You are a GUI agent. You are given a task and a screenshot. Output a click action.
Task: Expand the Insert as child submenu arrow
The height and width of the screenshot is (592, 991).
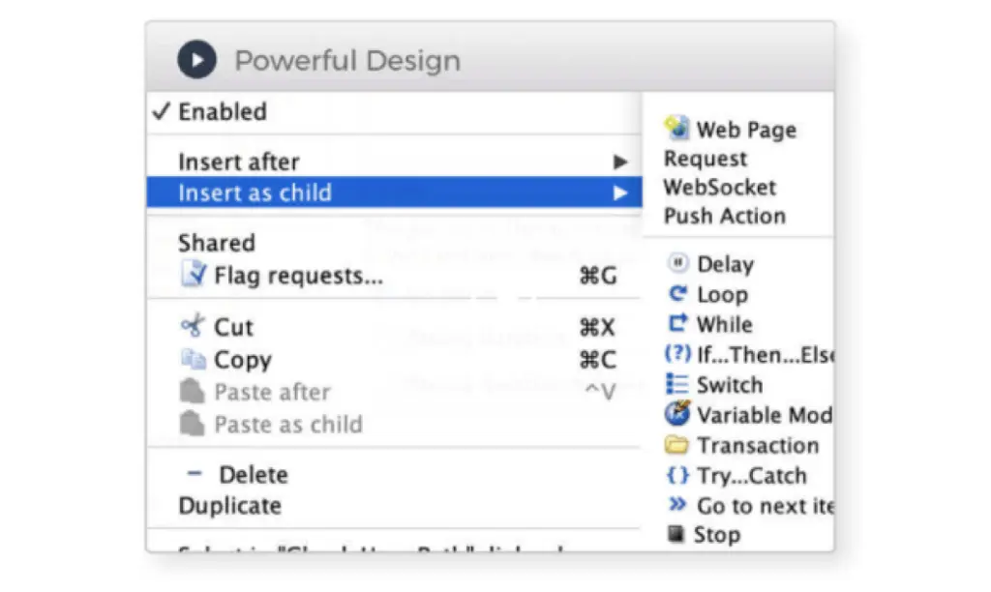620,193
